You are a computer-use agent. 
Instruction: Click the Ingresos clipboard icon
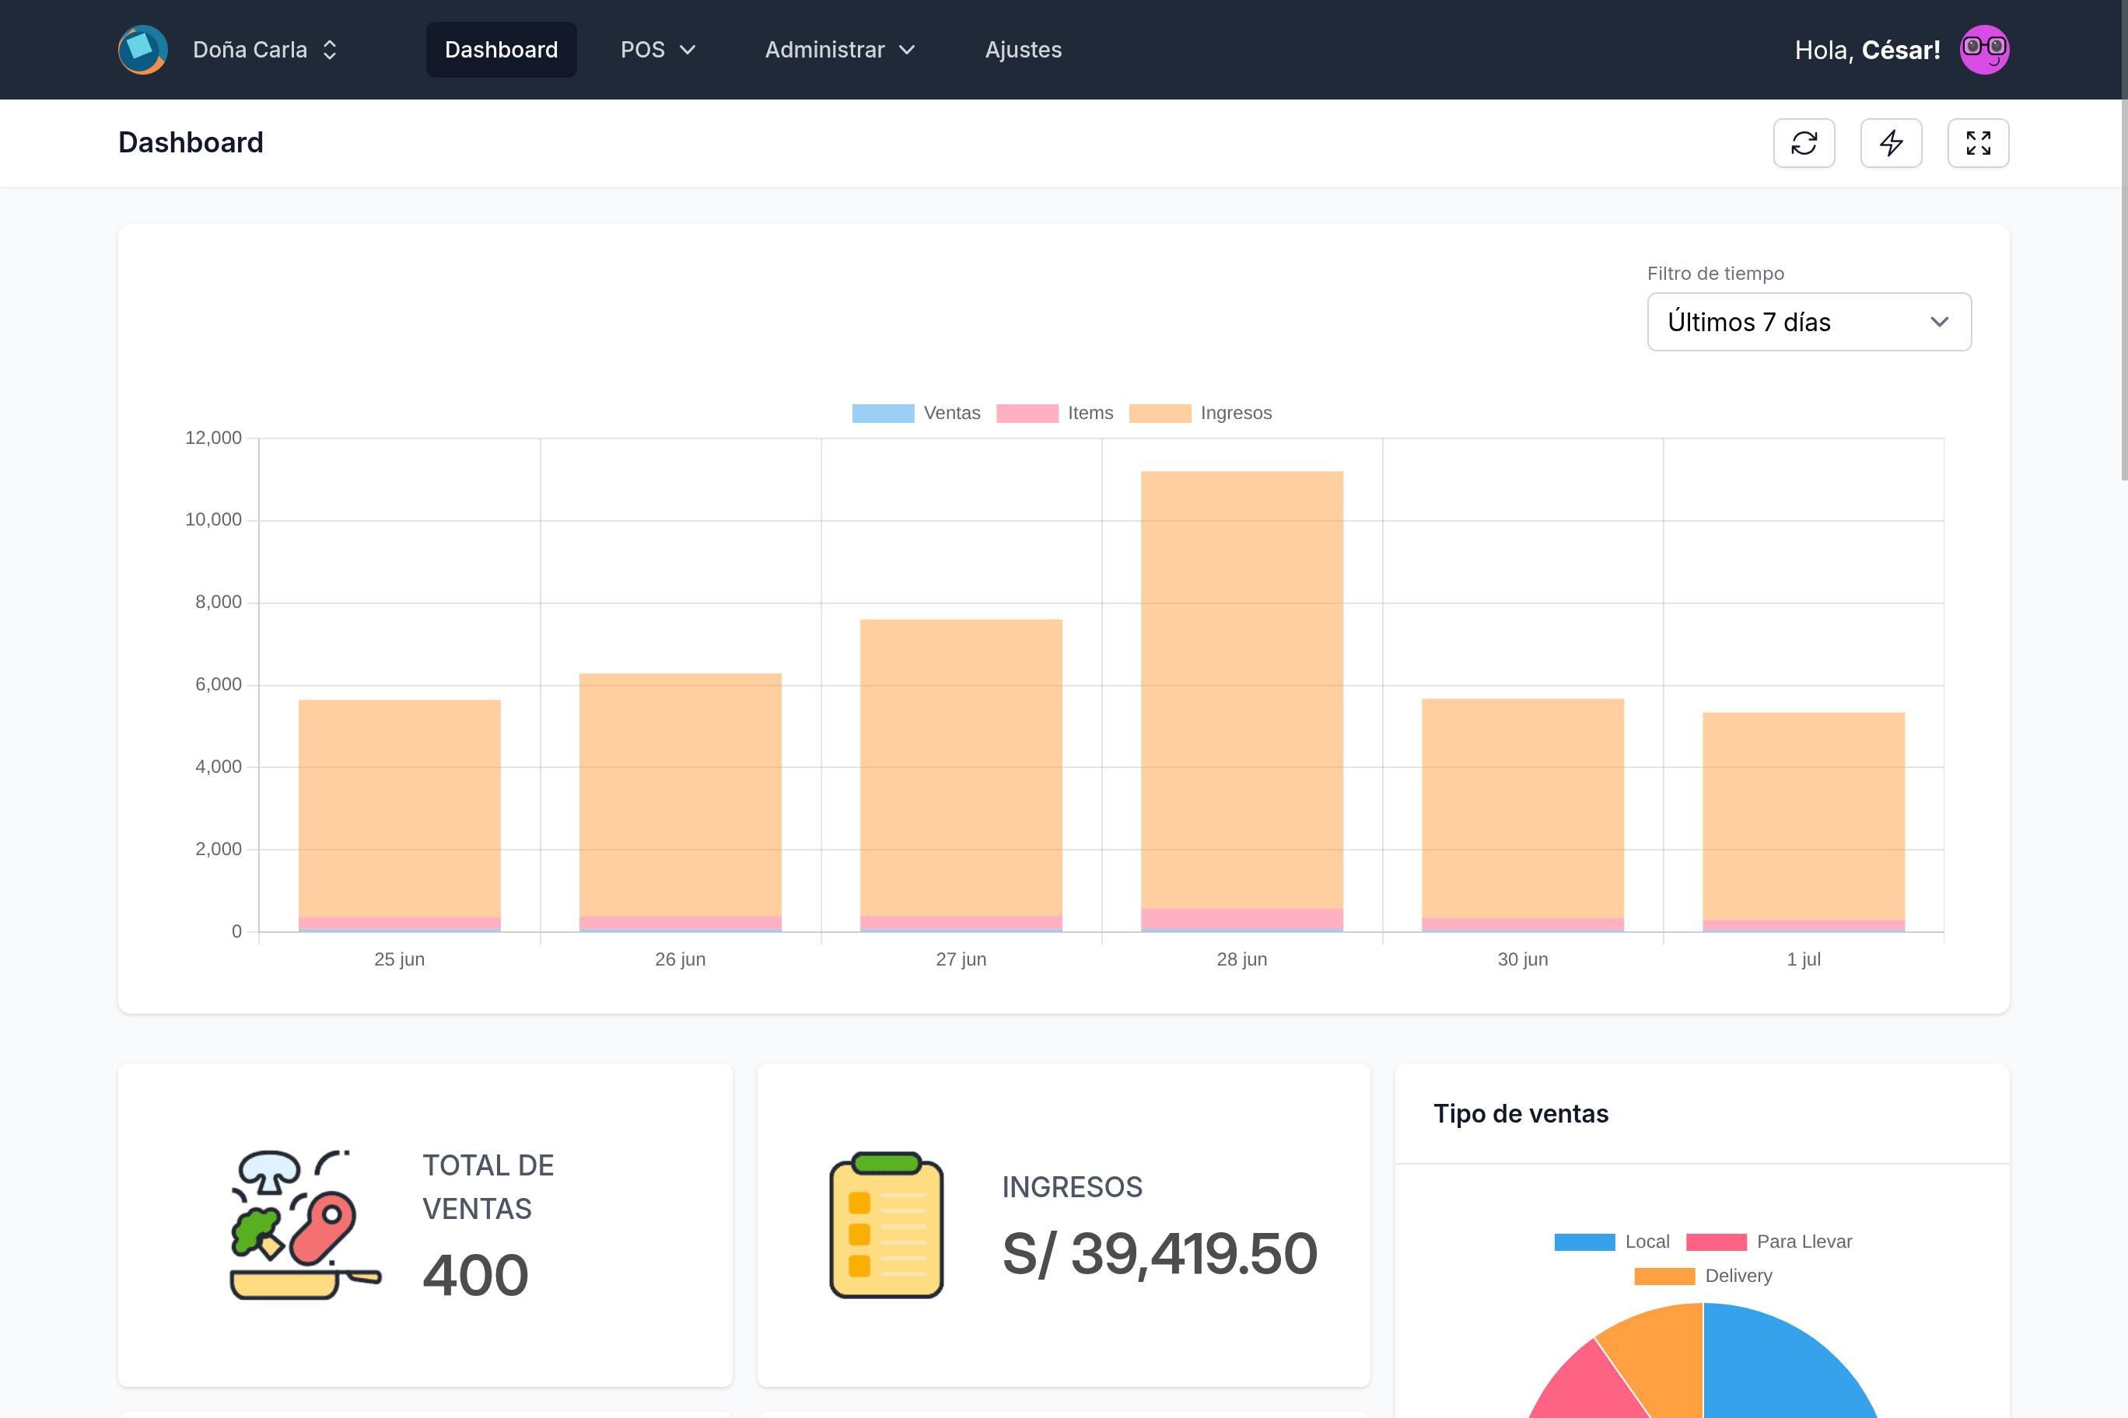887,1224
